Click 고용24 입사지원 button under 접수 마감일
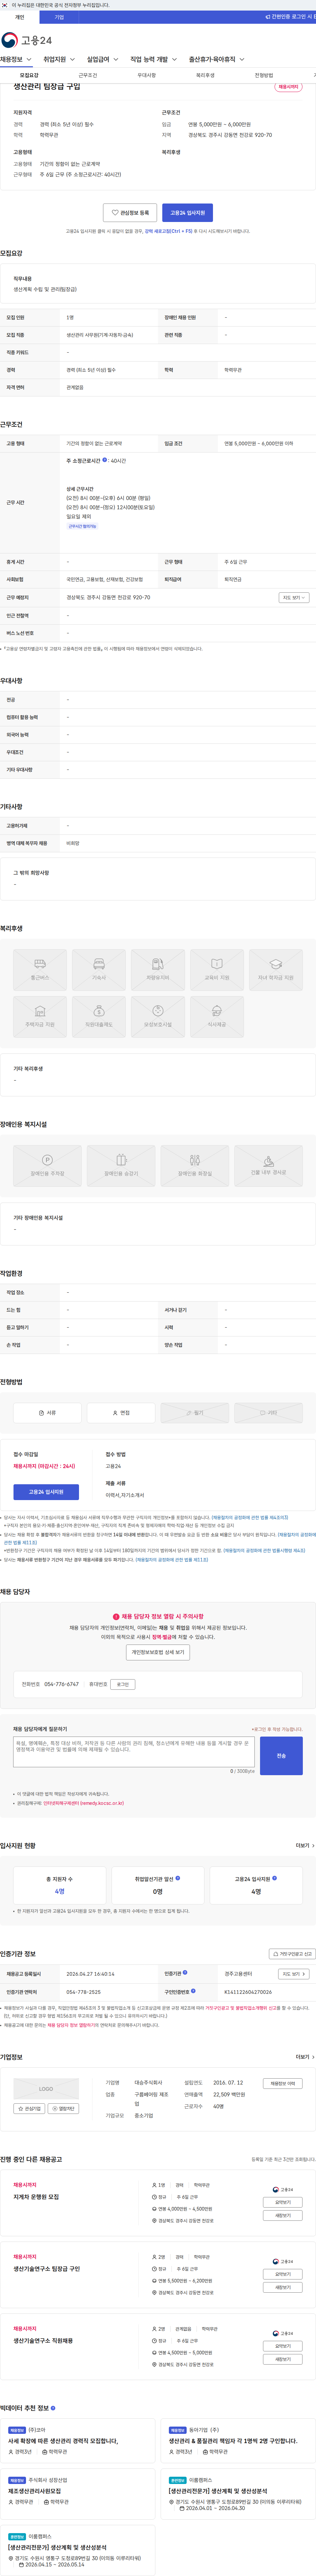 pyautogui.click(x=46, y=1492)
